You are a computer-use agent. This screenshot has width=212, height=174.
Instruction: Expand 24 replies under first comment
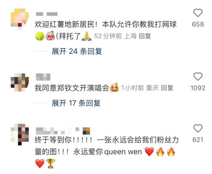[x=77, y=51]
